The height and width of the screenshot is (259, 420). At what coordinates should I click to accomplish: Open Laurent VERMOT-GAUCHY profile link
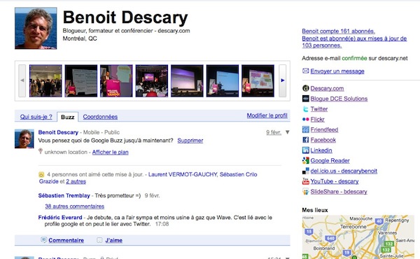pos(183,174)
